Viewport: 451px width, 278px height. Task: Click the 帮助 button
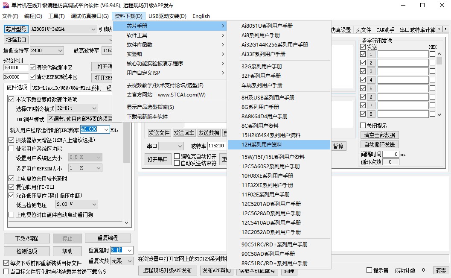coord(67,251)
